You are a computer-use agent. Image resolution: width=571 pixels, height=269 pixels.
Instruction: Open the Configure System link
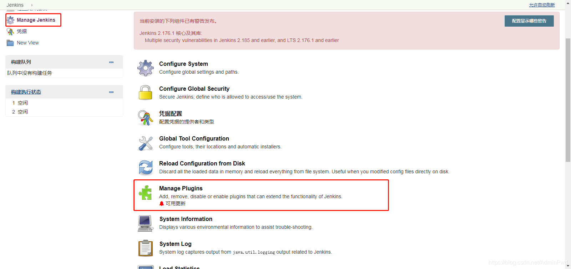[x=183, y=64]
